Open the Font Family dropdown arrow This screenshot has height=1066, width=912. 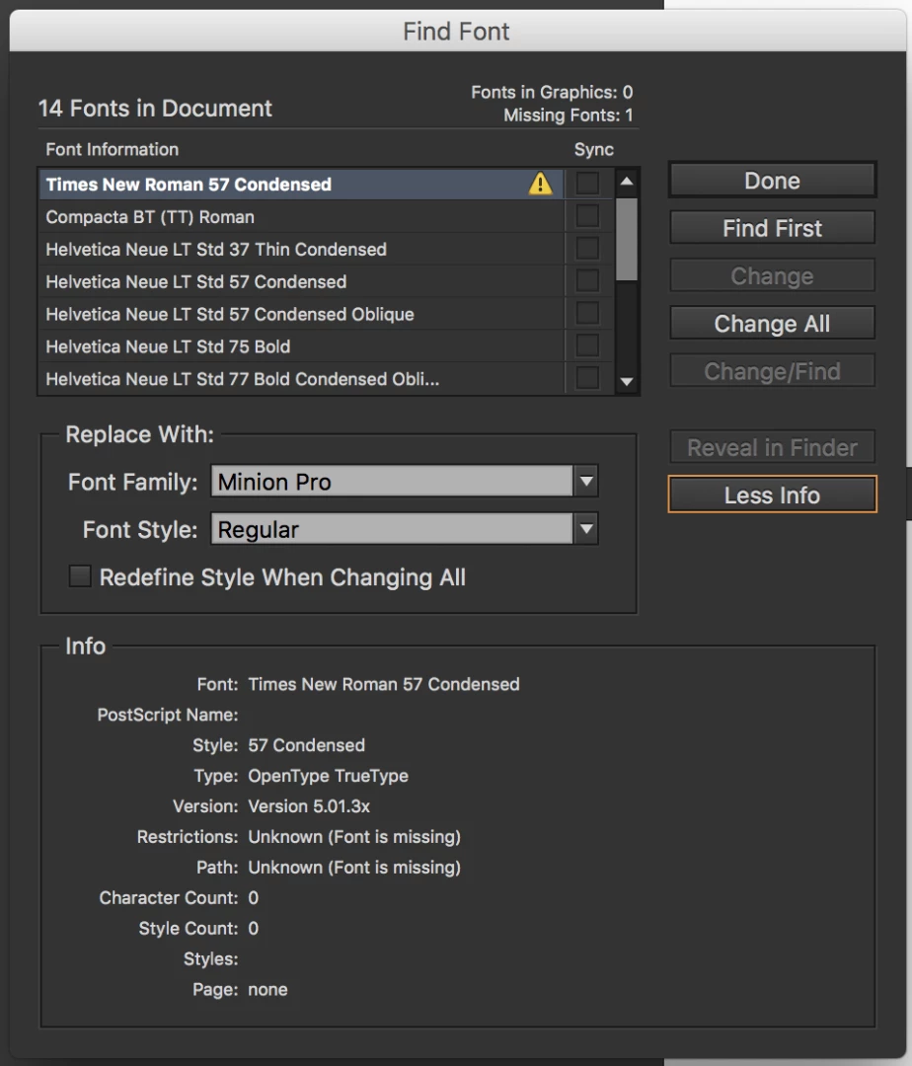(x=586, y=482)
